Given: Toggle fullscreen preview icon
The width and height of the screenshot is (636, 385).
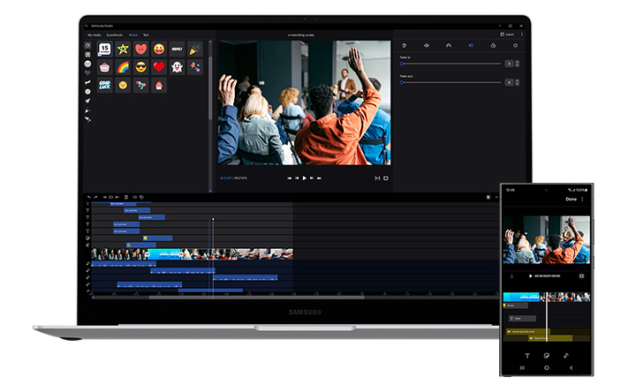Looking at the screenshot, I should click(x=386, y=177).
